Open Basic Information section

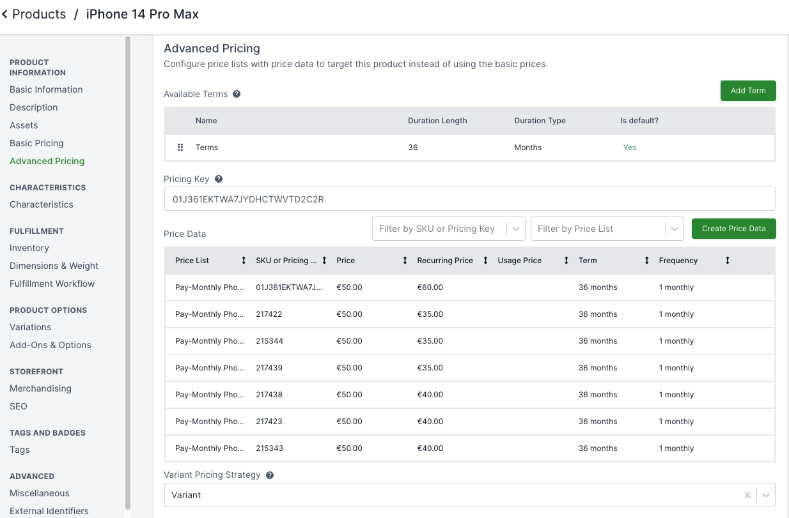[46, 89]
